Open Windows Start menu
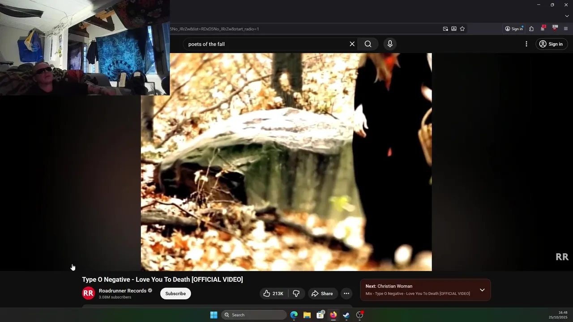This screenshot has width=573, height=322. point(214,315)
